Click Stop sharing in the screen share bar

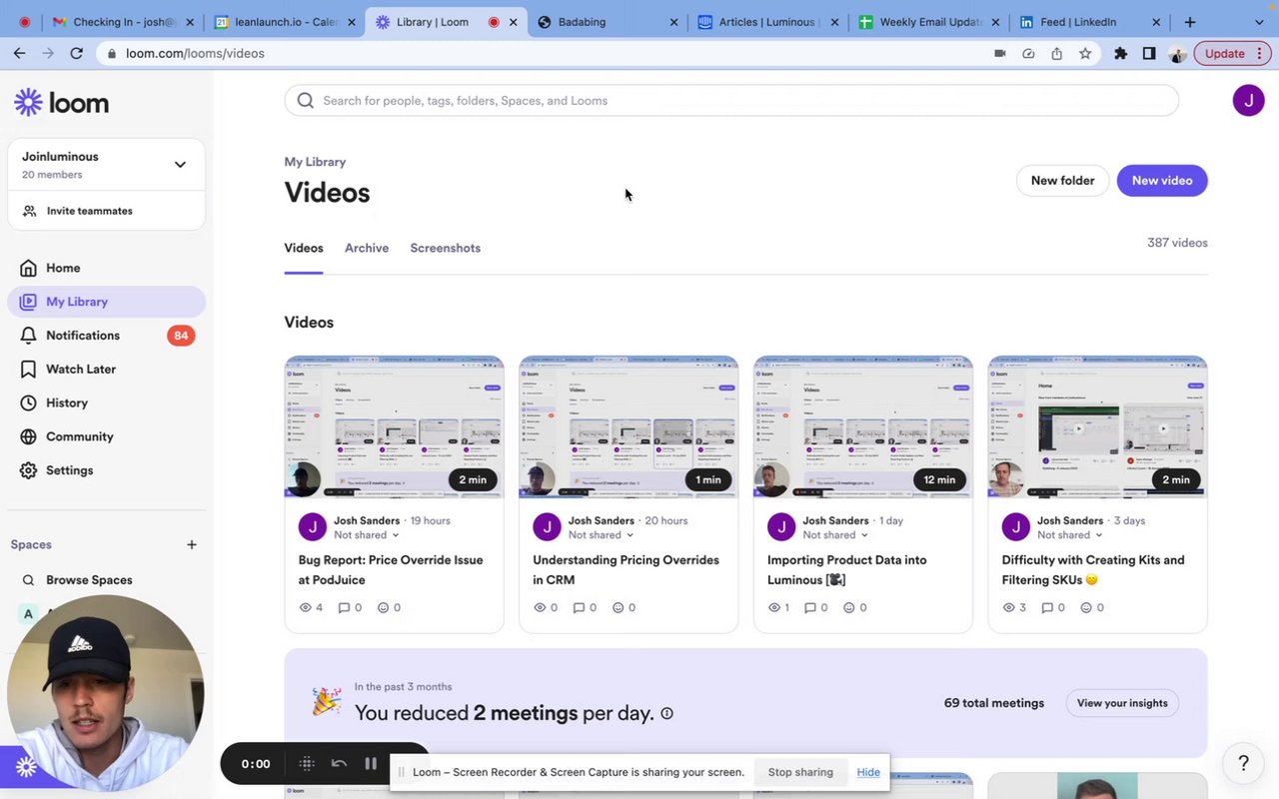[x=800, y=772]
